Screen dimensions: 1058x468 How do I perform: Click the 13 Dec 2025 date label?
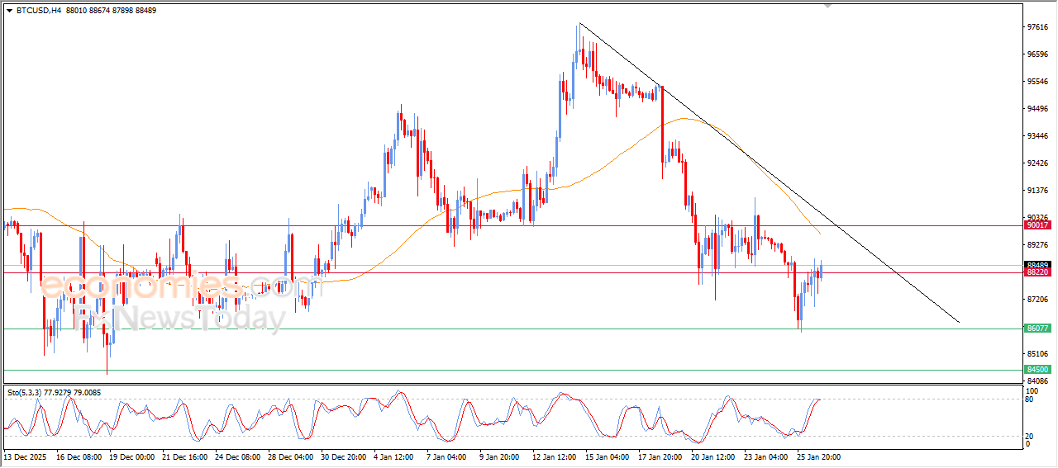(26, 456)
